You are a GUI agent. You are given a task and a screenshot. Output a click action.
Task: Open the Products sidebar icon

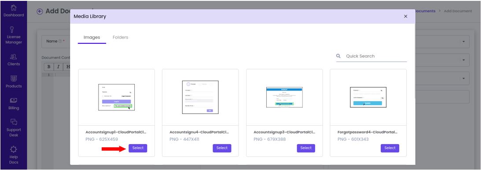tap(14, 78)
